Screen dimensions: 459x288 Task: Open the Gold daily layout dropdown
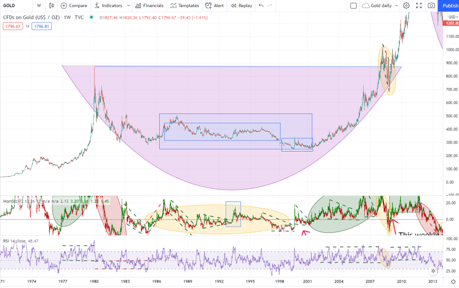(x=380, y=6)
